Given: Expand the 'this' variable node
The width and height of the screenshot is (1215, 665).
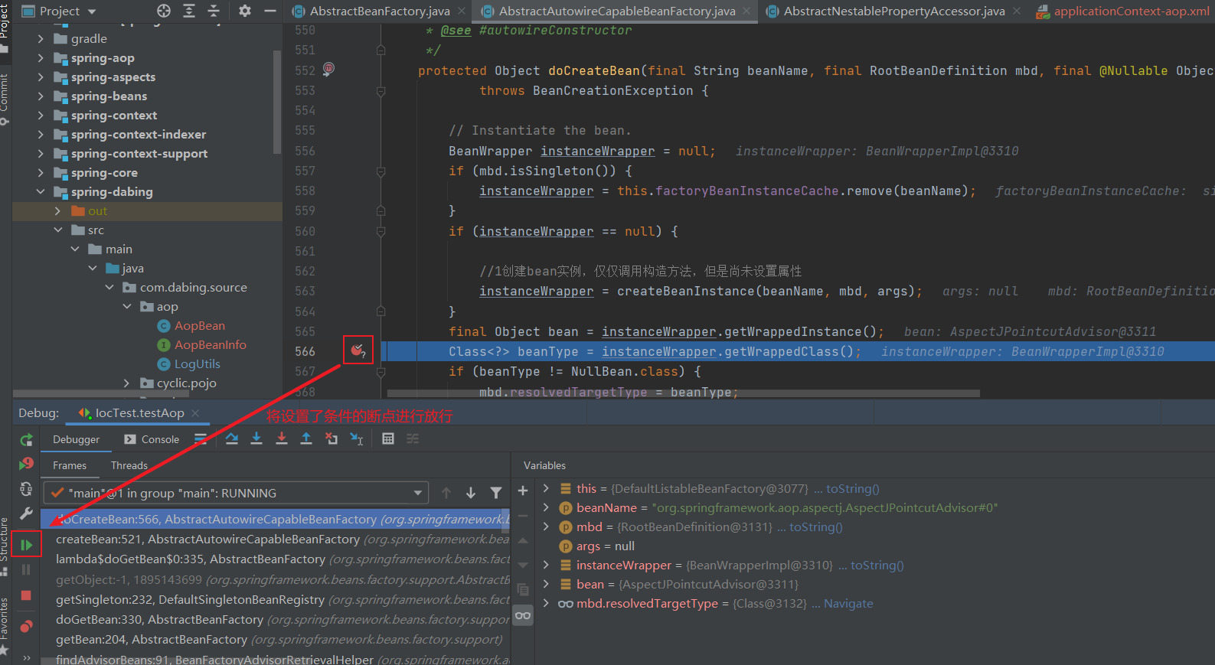Looking at the screenshot, I should coord(546,488).
